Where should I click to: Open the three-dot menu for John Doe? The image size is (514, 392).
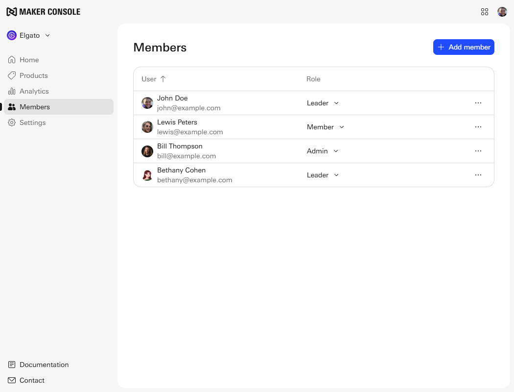click(x=478, y=103)
